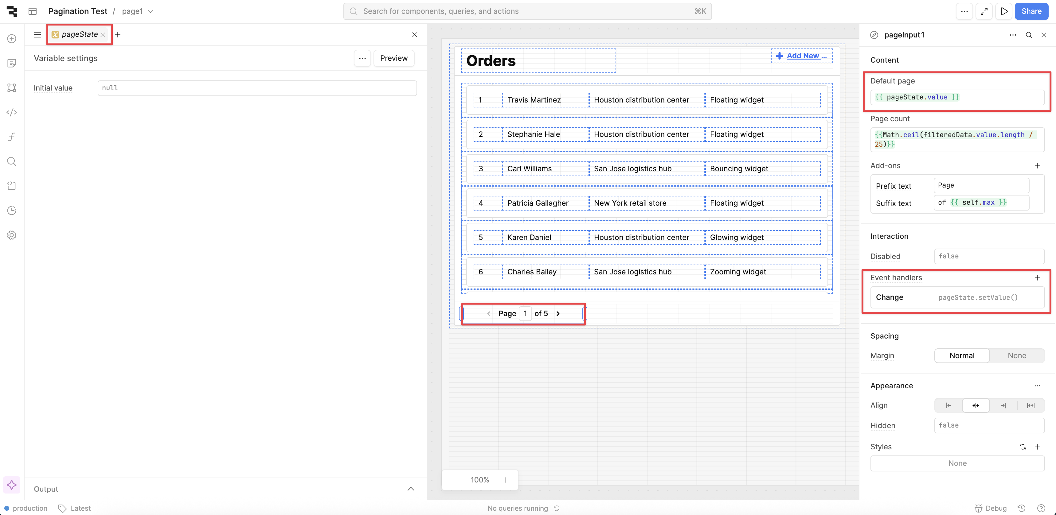The height and width of the screenshot is (515, 1056).
Task: Open Appearance section more options
Action: pyautogui.click(x=1037, y=385)
